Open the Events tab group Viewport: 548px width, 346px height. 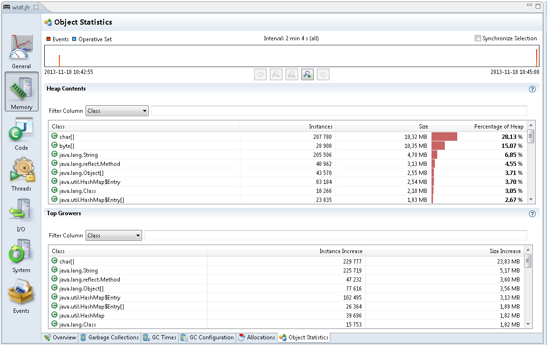21,296
